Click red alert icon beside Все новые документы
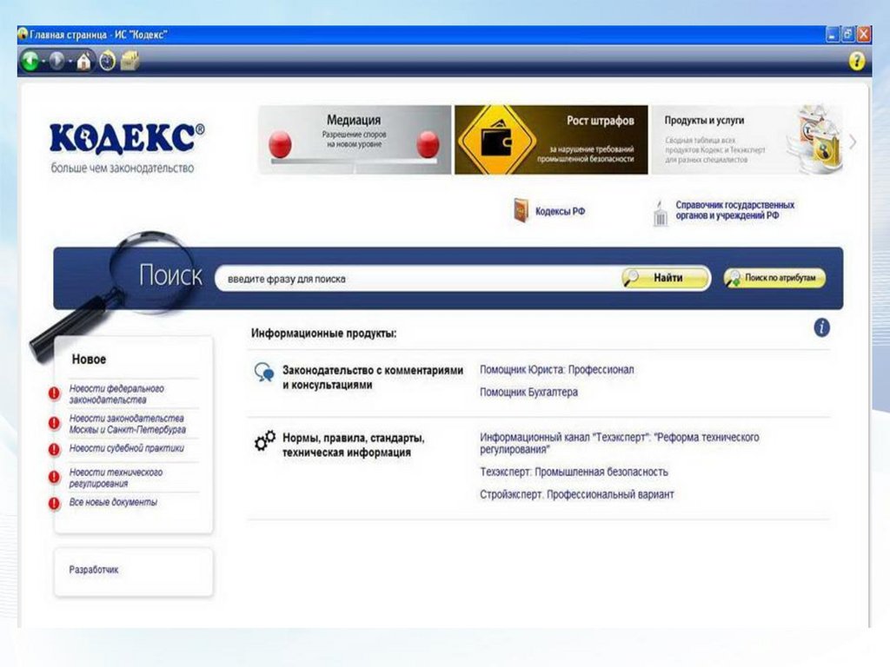890x667 pixels. coord(54,503)
